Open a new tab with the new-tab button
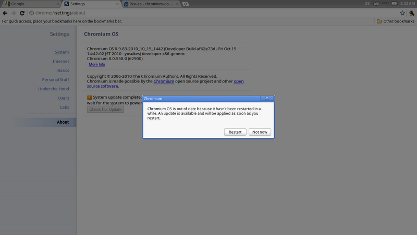This screenshot has height=235, width=417. coord(186,4)
